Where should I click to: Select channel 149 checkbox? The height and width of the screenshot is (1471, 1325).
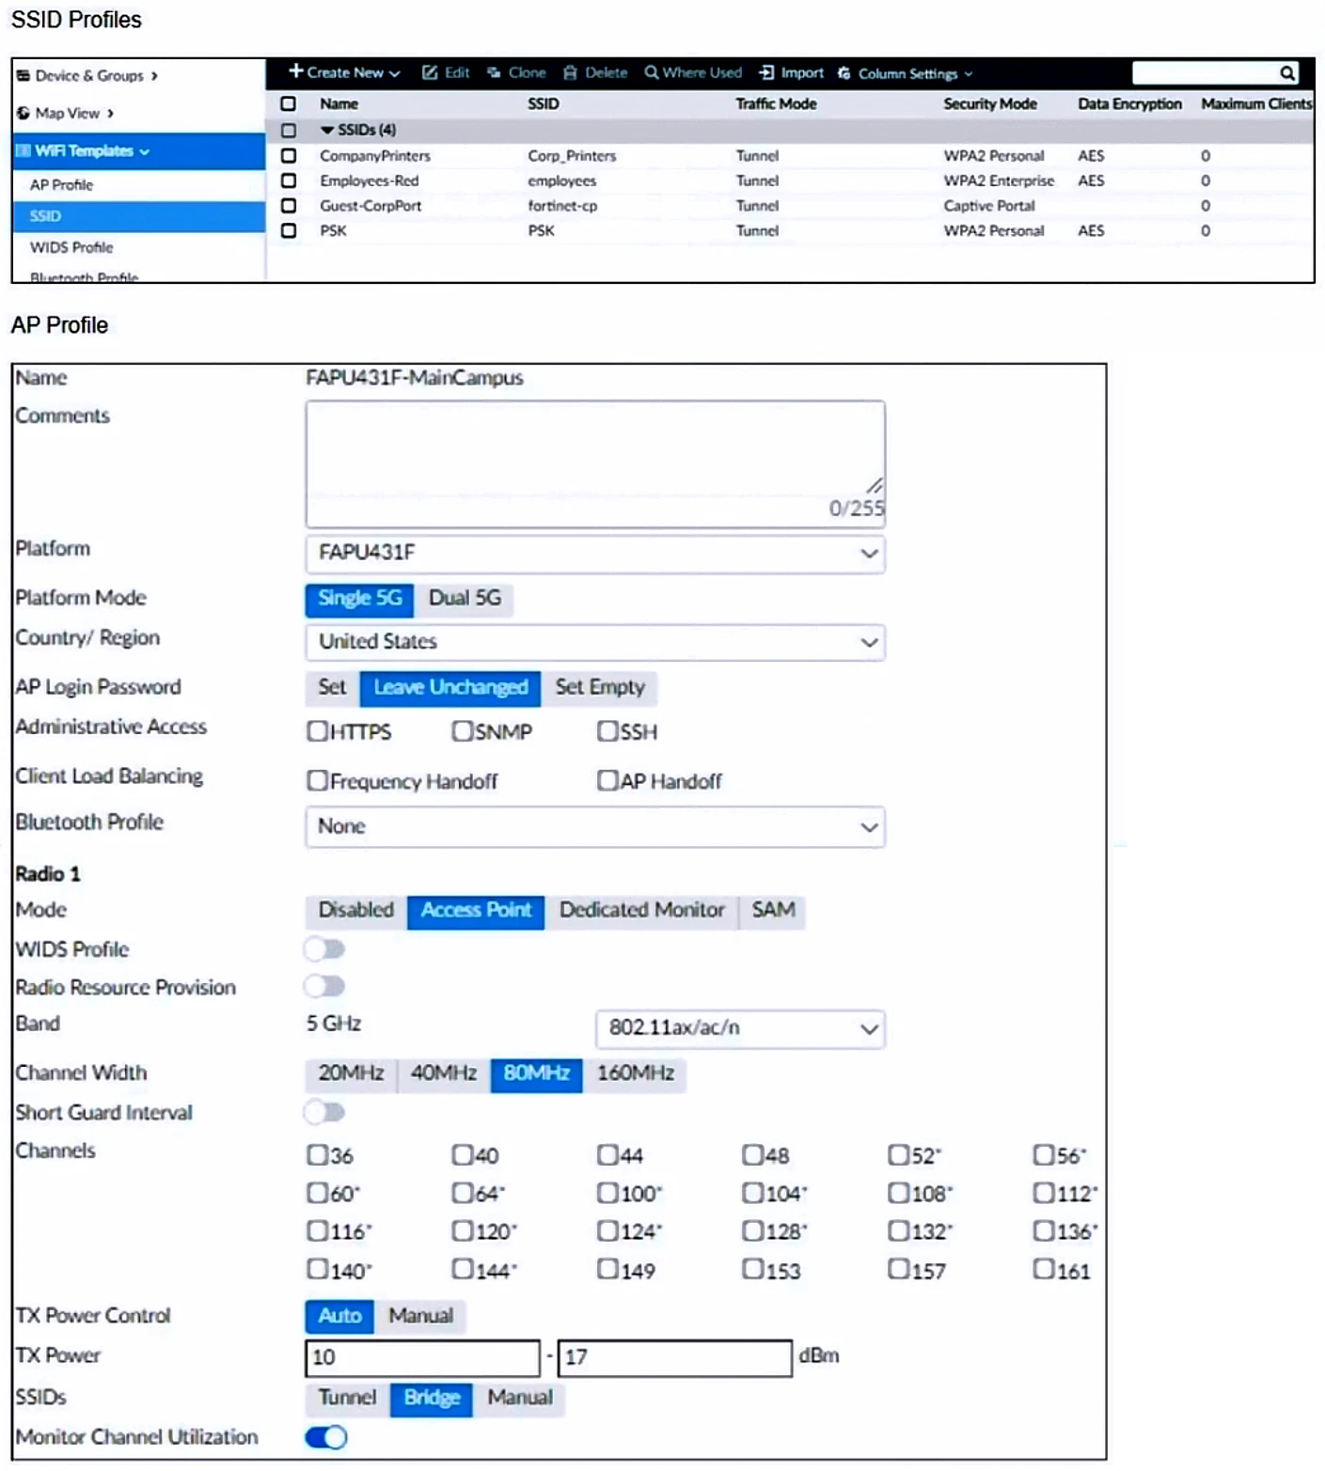point(607,1269)
